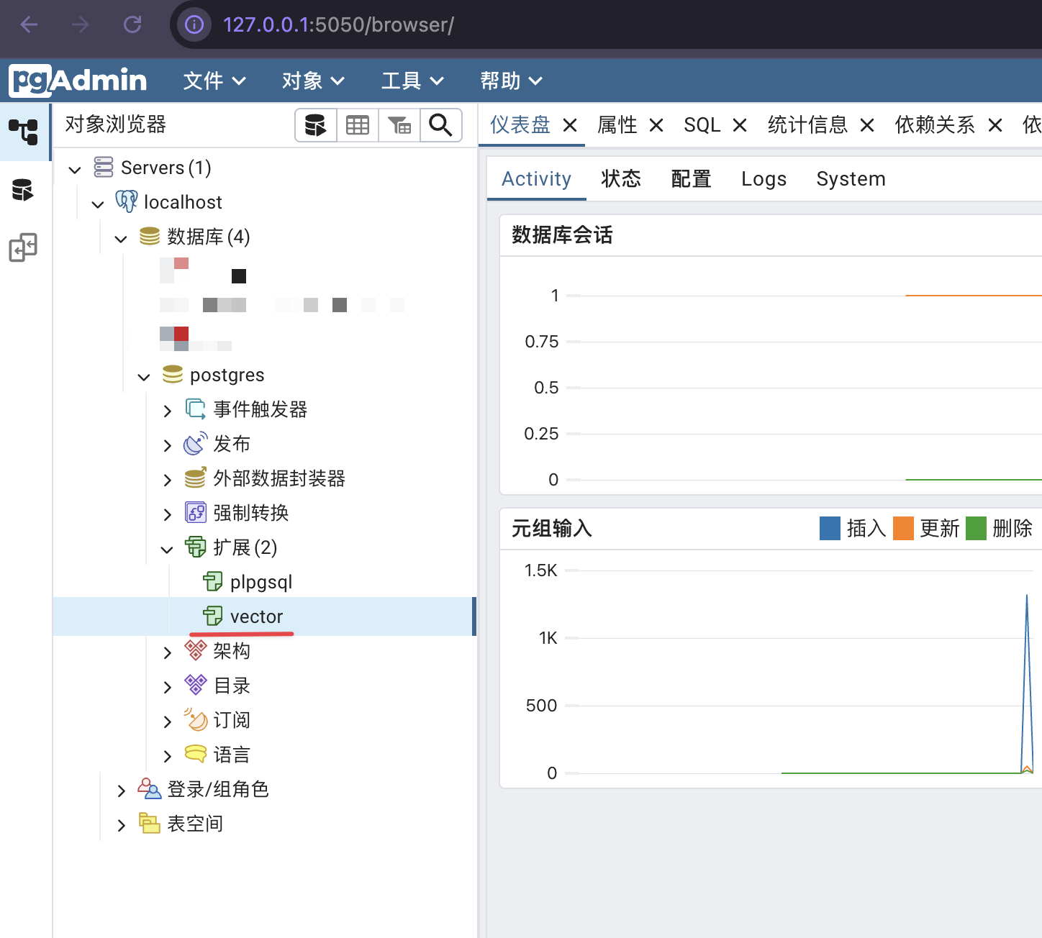Open the query tool workspace sidebar icon
The width and height of the screenshot is (1042, 938).
coord(23,190)
